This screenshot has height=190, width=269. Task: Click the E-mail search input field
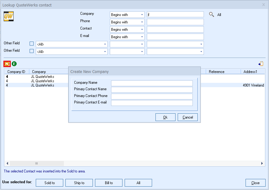pos(175,37)
